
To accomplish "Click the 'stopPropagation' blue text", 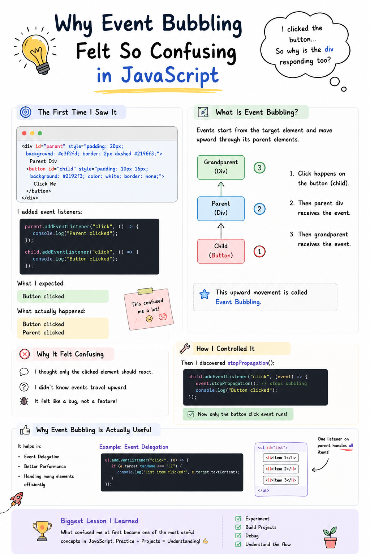I will [248, 363].
